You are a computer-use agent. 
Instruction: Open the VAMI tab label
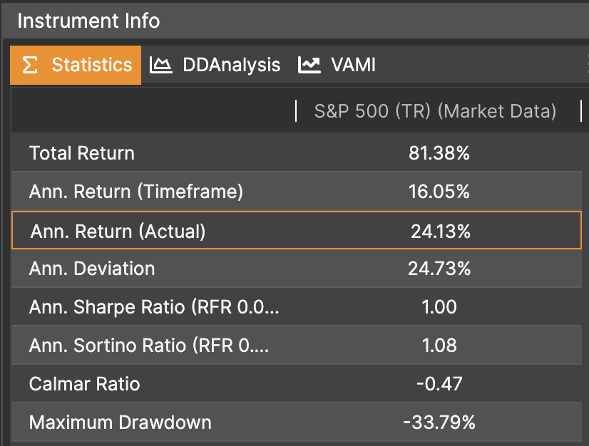point(353,66)
